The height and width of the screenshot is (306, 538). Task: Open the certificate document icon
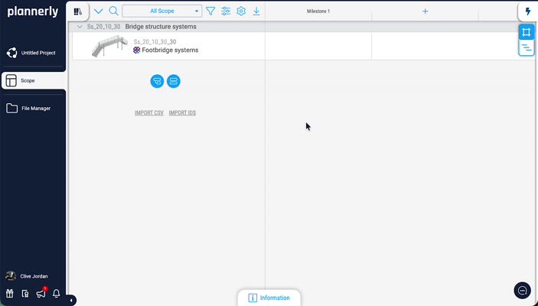point(25,294)
